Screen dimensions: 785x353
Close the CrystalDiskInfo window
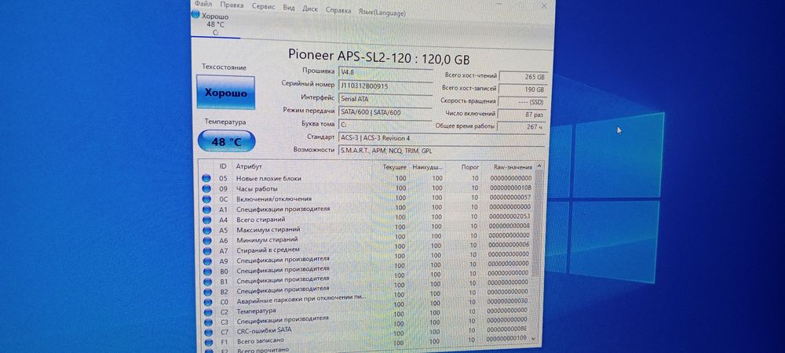pyautogui.click(x=544, y=6)
